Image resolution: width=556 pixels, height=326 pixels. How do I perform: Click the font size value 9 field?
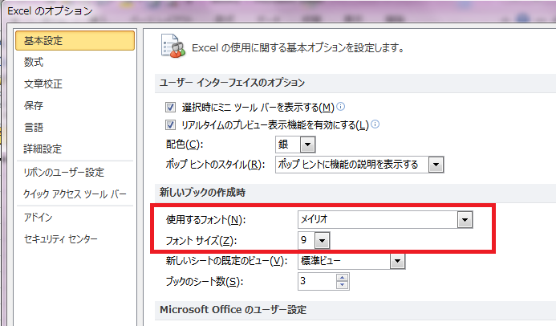point(306,241)
